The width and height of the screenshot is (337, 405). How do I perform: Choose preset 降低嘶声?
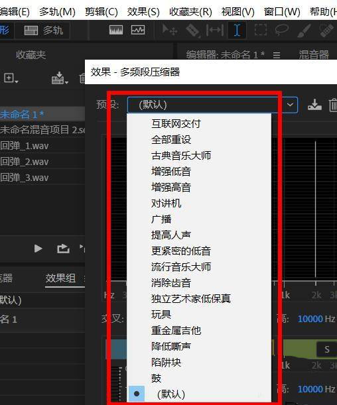point(199,347)
